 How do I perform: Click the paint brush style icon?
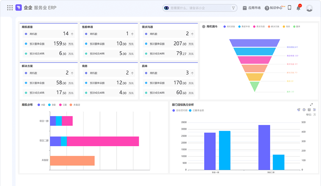click(299, 110)
